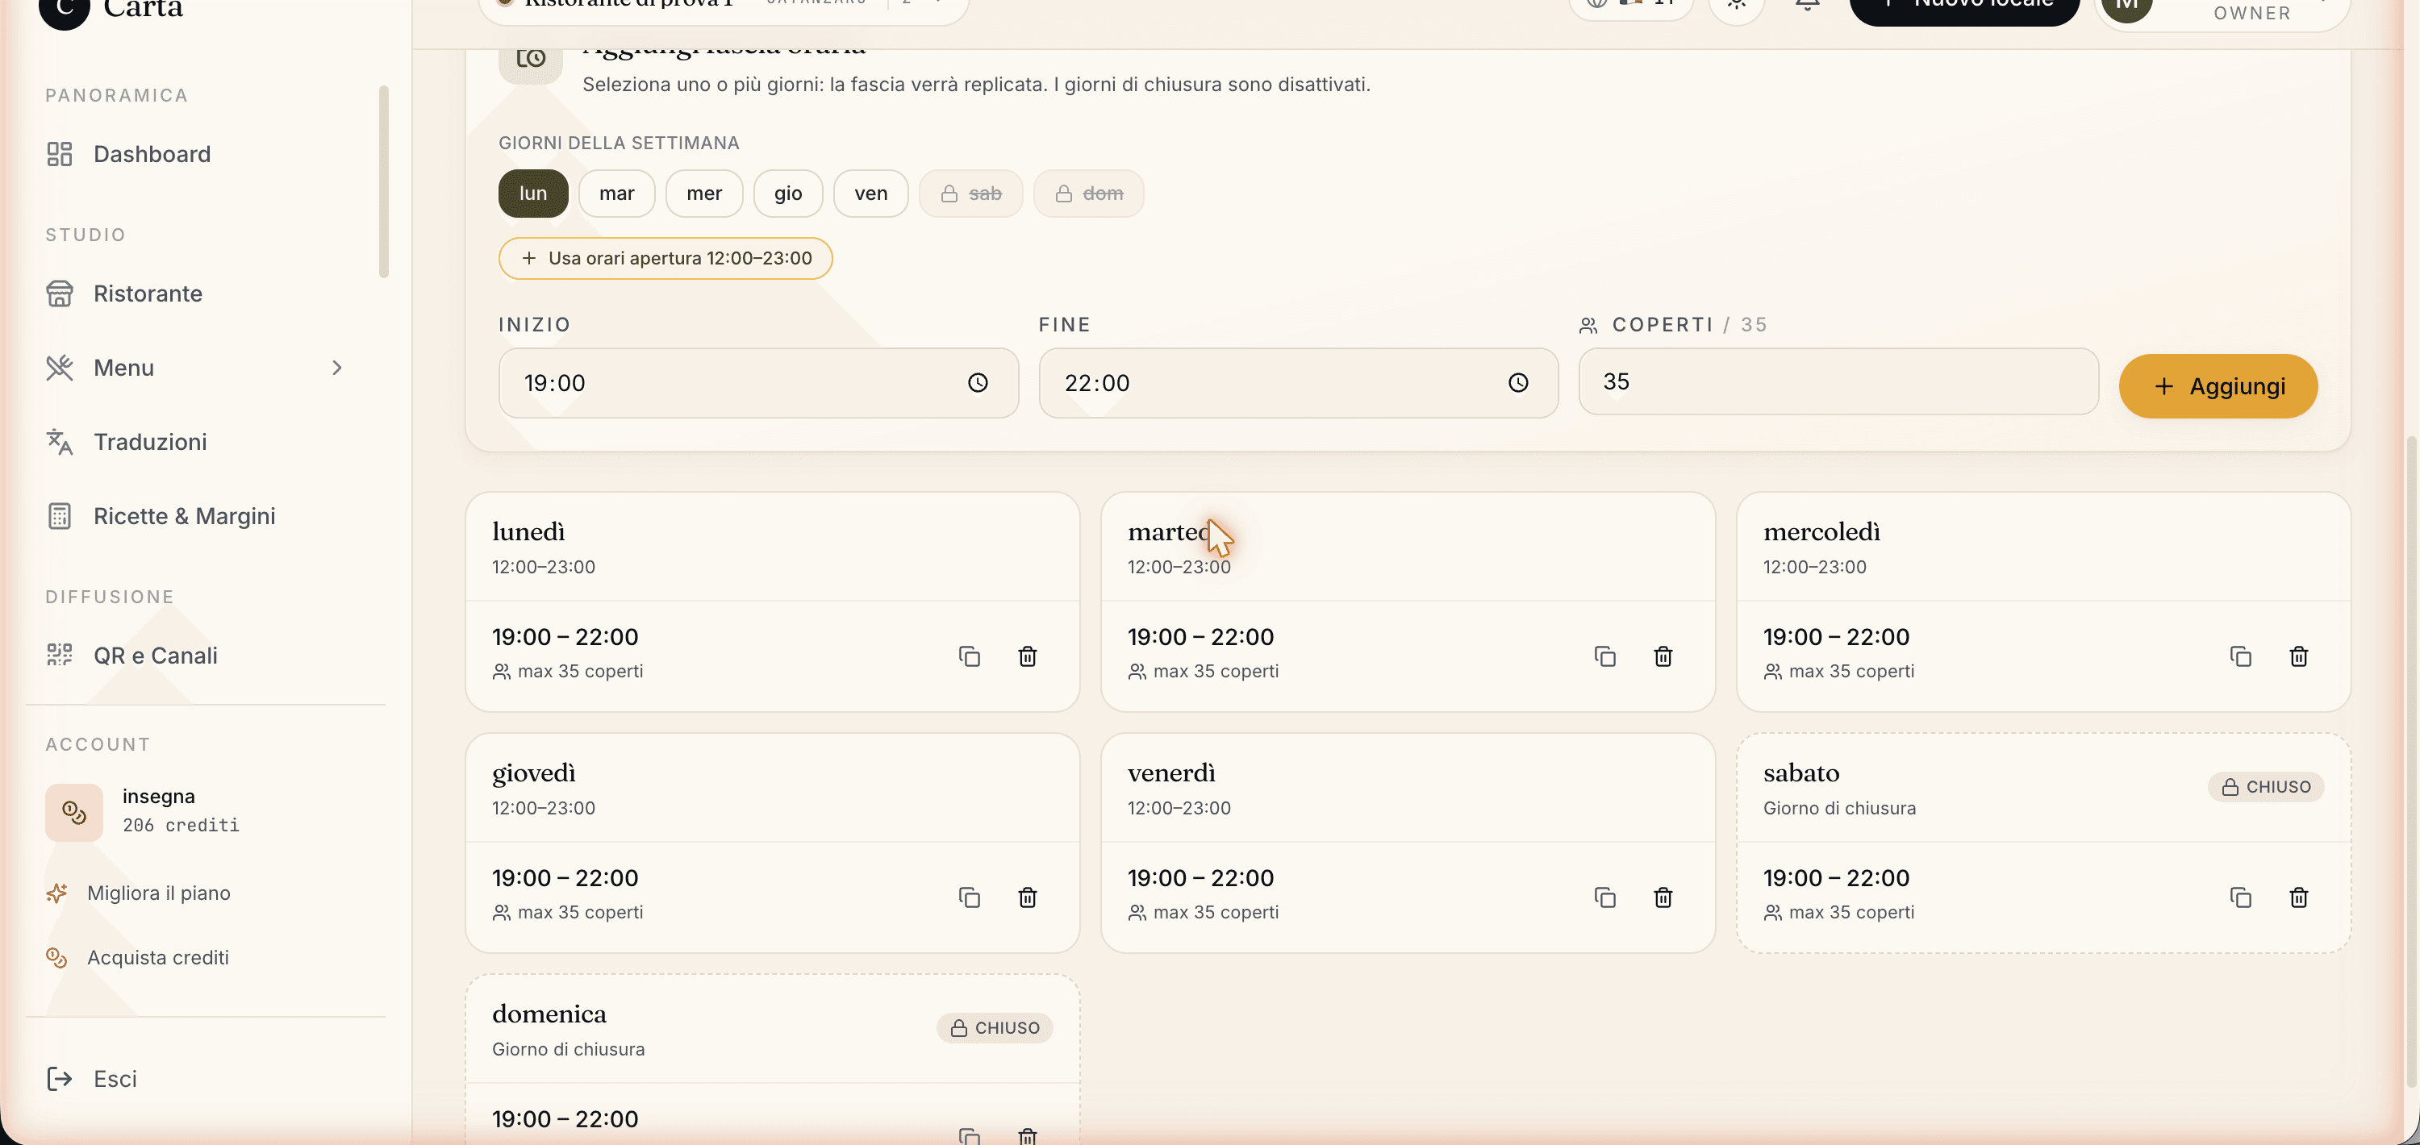Click the Esci logout arrow icon
This screenshot has height=1145, width=2420.
[59, 1079]
